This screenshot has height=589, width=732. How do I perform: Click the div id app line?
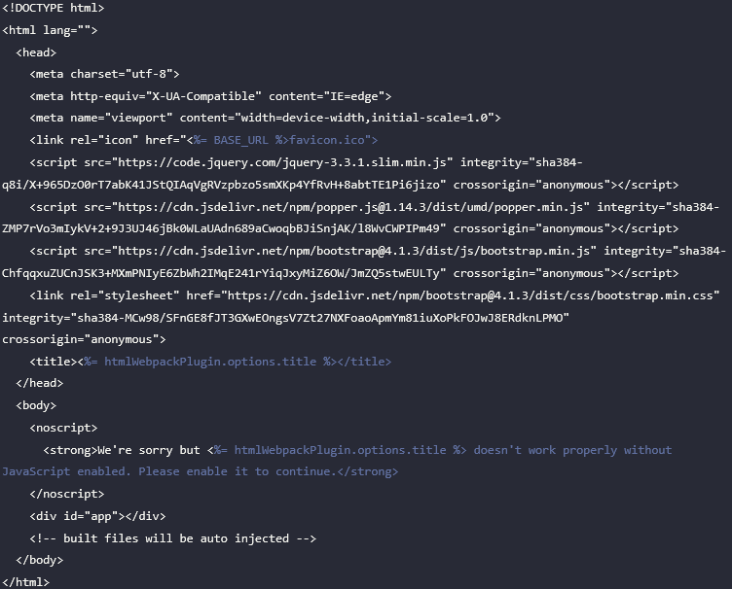coord(97,516)
